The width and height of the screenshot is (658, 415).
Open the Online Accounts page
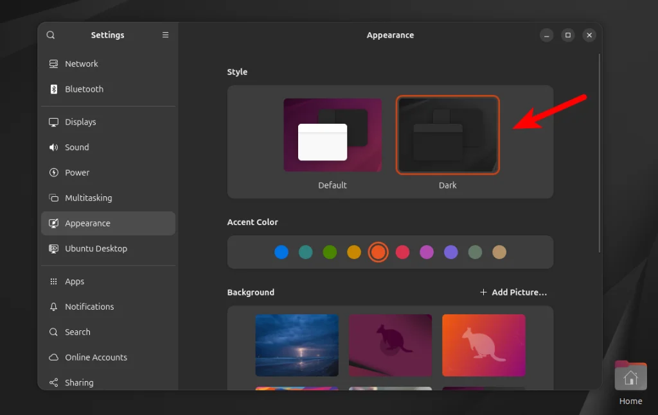(x=53, y=357)
